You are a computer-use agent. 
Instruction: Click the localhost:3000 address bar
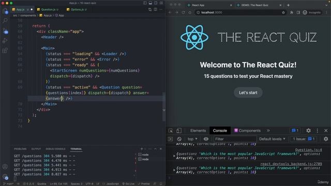coord(240,12)
